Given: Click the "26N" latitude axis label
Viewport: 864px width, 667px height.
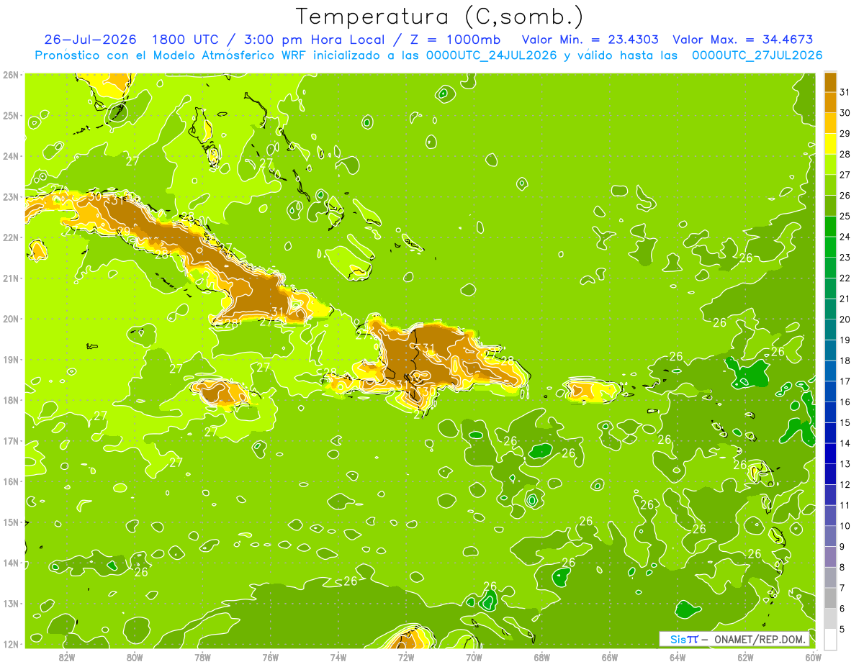Looking at the screenshot, I should tap(11, 75).
